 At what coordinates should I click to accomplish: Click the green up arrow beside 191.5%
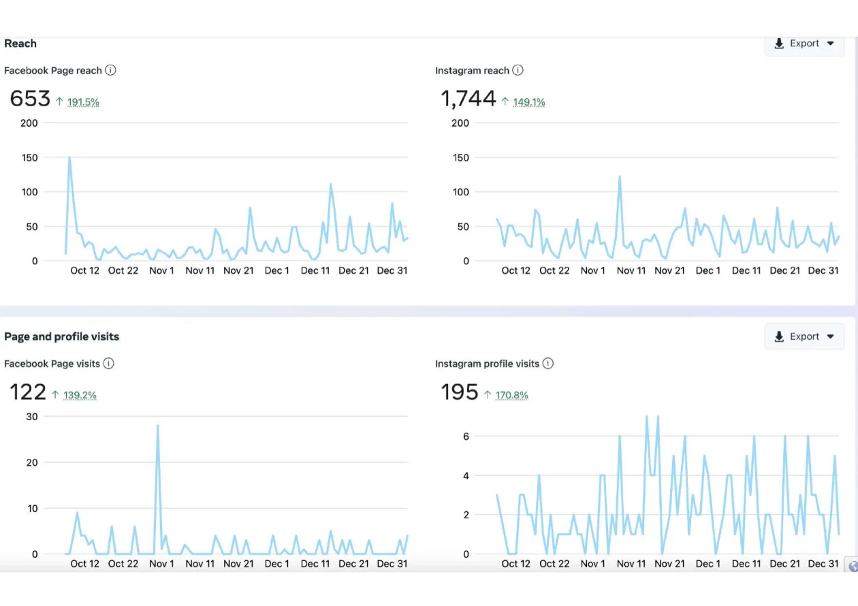point(61,101)
